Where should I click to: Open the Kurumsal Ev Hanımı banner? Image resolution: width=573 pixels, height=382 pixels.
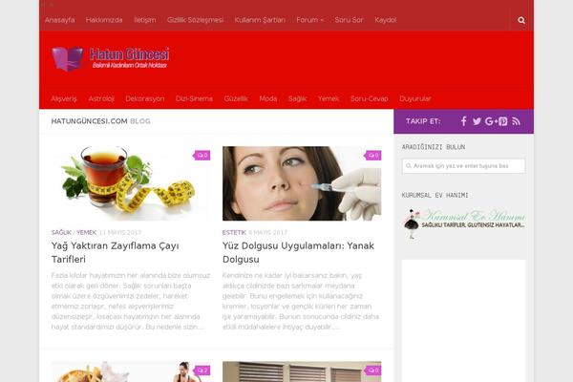(x=463, y=223)
